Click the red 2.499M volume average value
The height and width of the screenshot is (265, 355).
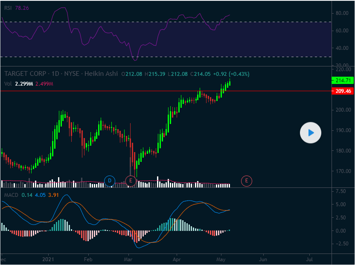[x=44, y=84]
